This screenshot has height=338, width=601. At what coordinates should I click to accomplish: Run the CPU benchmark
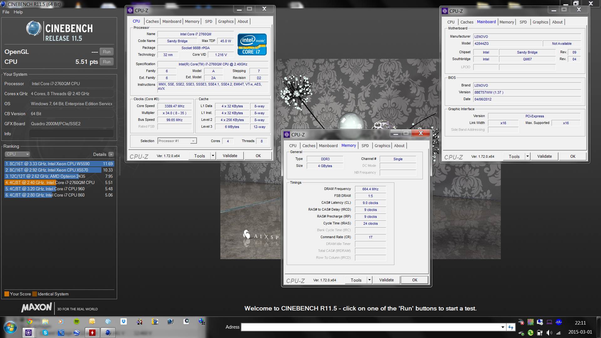coord(107,62)
